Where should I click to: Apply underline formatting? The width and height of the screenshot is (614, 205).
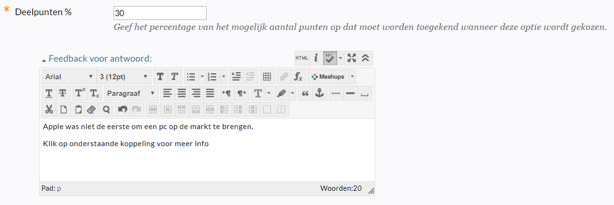coord(49,93)
